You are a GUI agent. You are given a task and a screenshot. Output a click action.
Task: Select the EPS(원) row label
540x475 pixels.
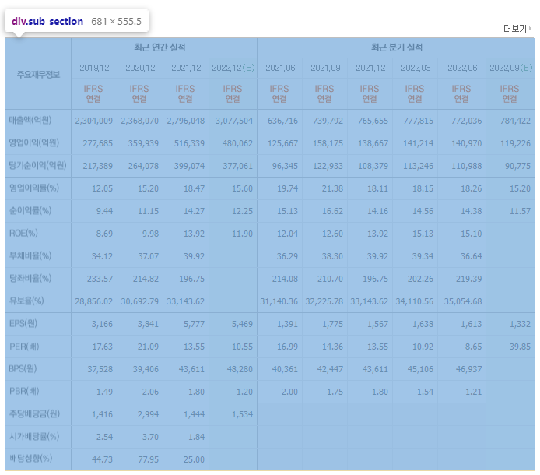[23, 323]
